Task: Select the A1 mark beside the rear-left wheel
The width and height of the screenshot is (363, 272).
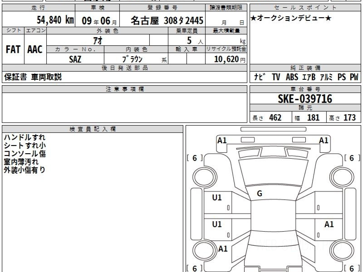Action: tap(223, 249)
